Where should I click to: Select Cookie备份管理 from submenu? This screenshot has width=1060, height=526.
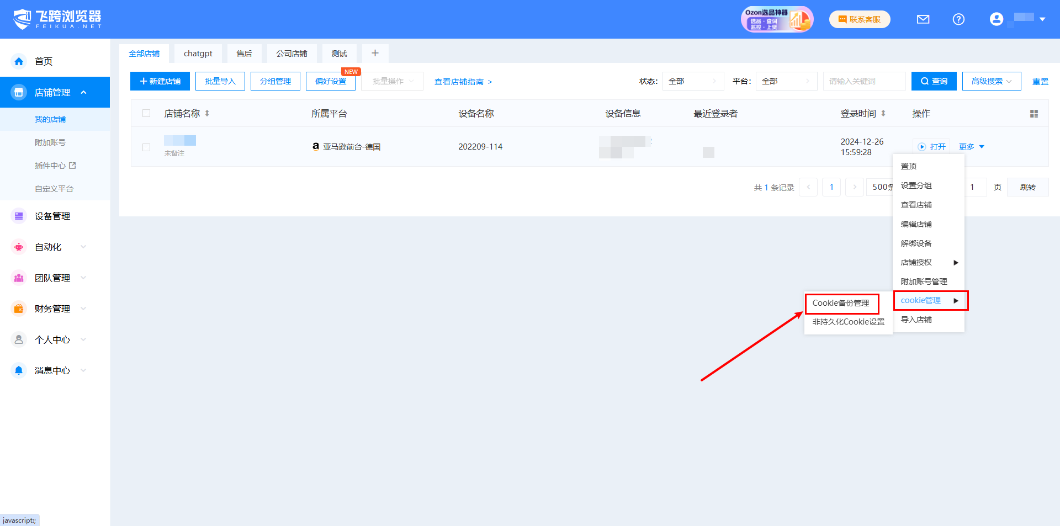click(841, 303)
